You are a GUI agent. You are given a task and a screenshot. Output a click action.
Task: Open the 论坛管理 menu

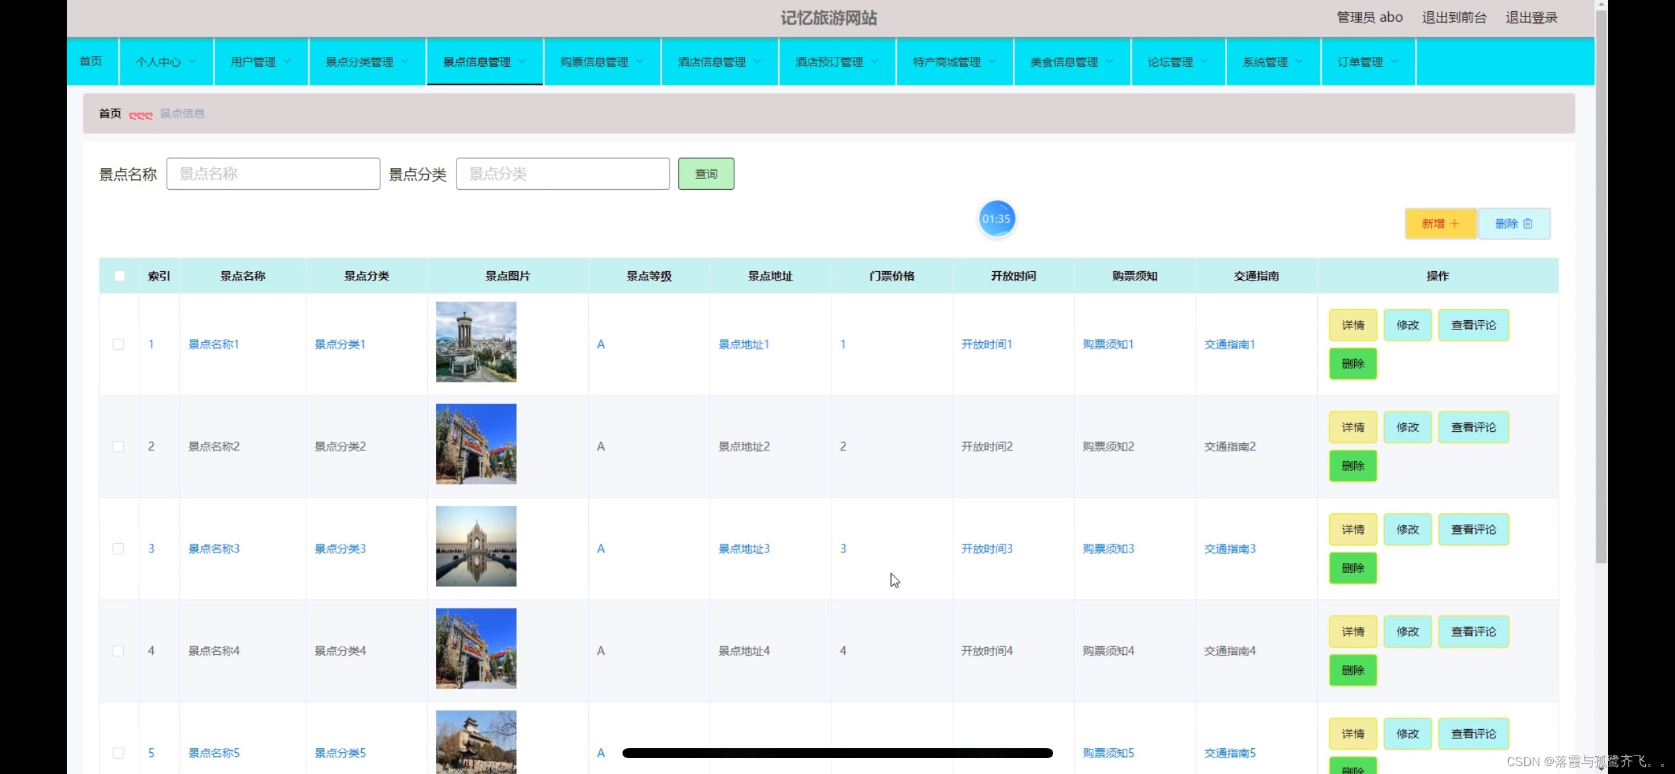coord(1178,62)
